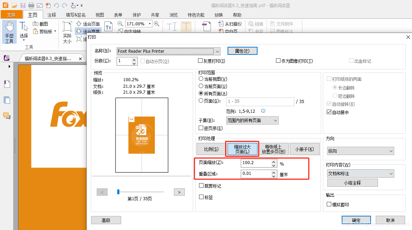The width and height of the screenshot is (412, 230).
Task: Click the redo arrow icon
Action: click(65, 6)
